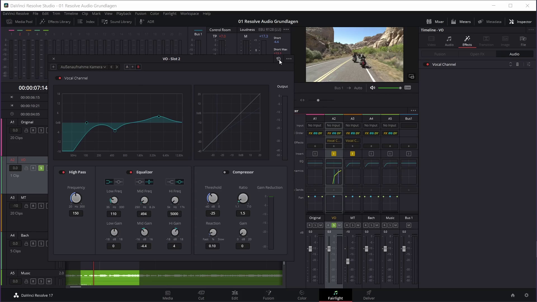Click the Bus 1 output dropdown
This screenshot has height=302, width=537.
[338, 88]
